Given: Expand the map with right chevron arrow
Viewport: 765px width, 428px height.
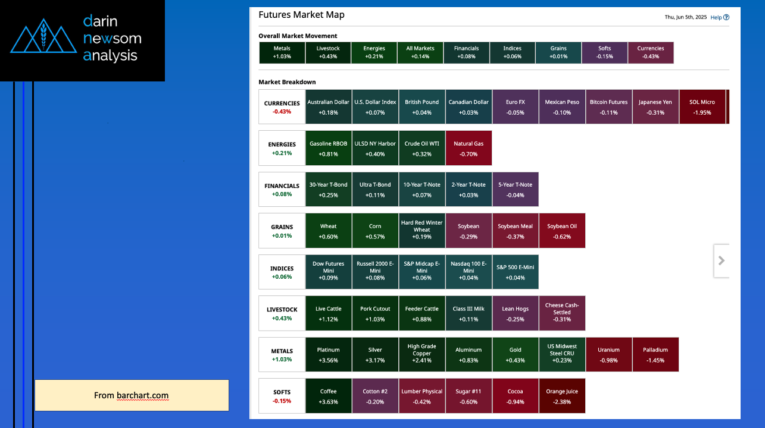Looking at the screenshot, I should point(721,260).
